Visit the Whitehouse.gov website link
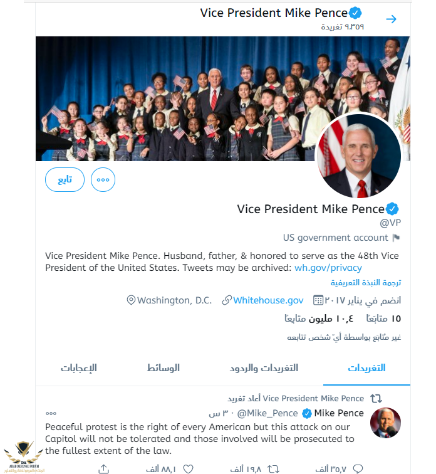436x474 pixels. coord(268,300)
